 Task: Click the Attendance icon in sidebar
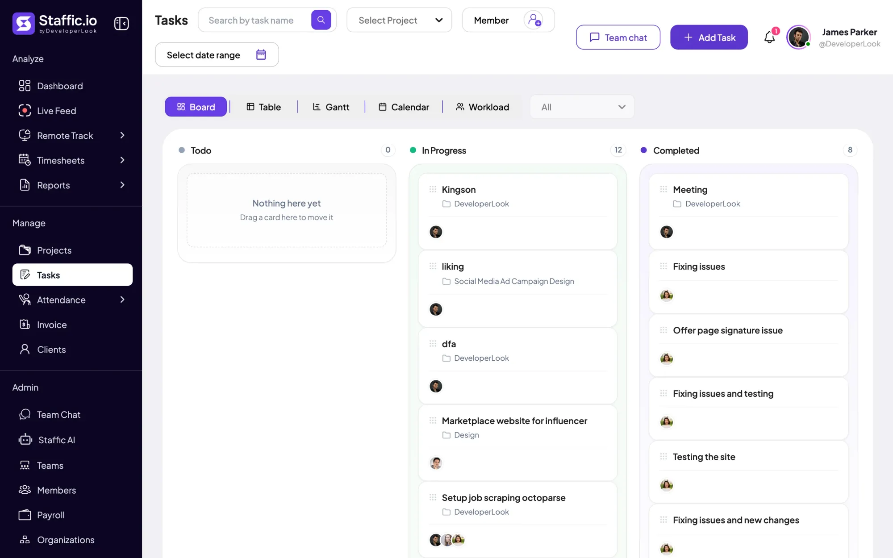[25, 300]
